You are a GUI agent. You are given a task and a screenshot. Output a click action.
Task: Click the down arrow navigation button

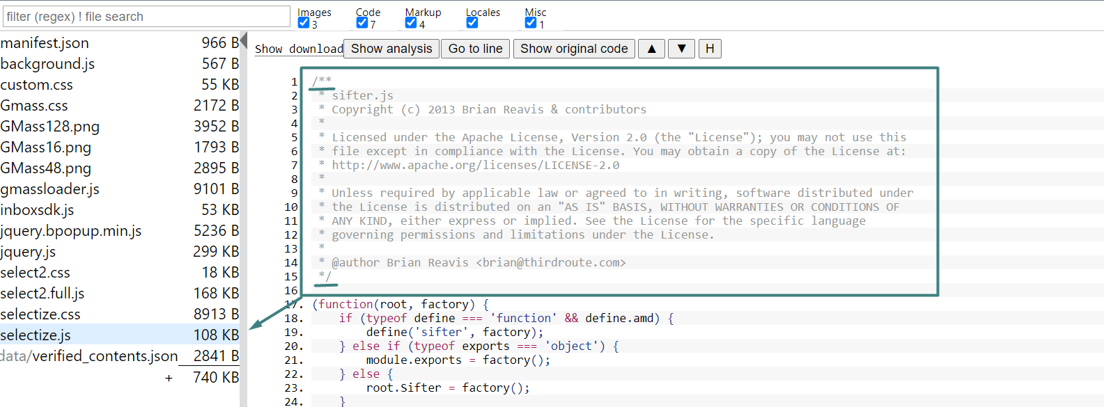coord(681,49)
